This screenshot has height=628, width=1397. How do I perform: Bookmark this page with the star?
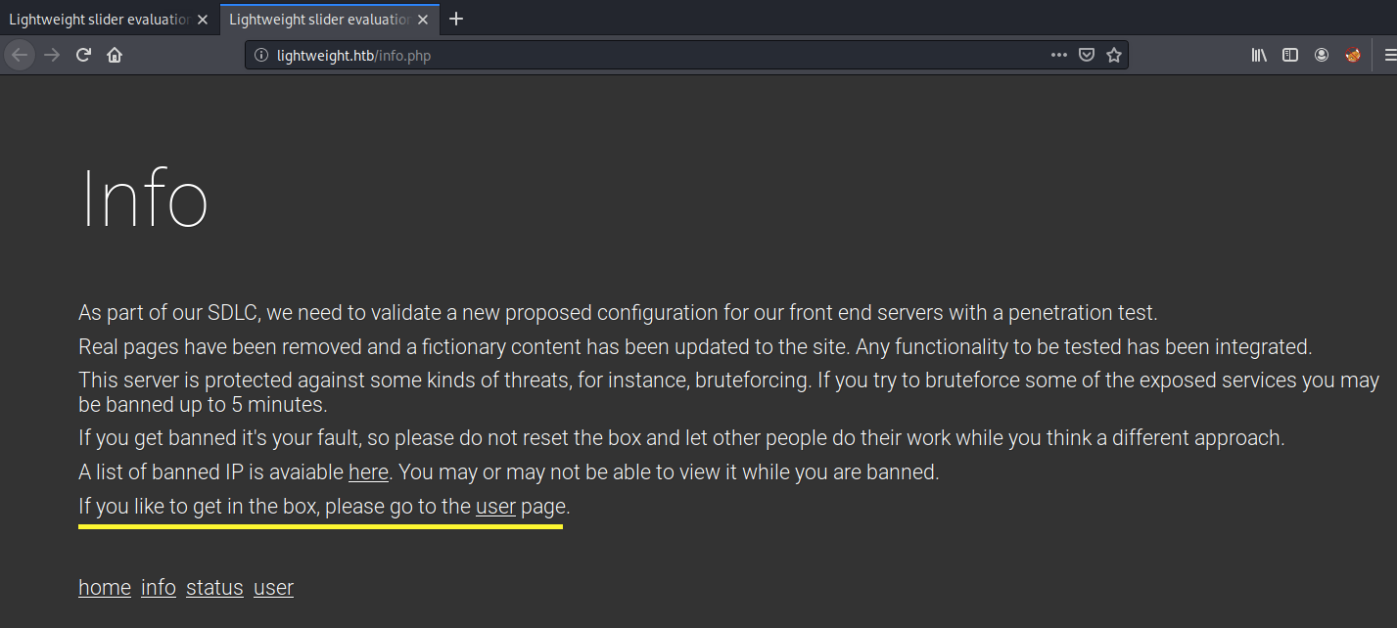[x=1113, y=56]
